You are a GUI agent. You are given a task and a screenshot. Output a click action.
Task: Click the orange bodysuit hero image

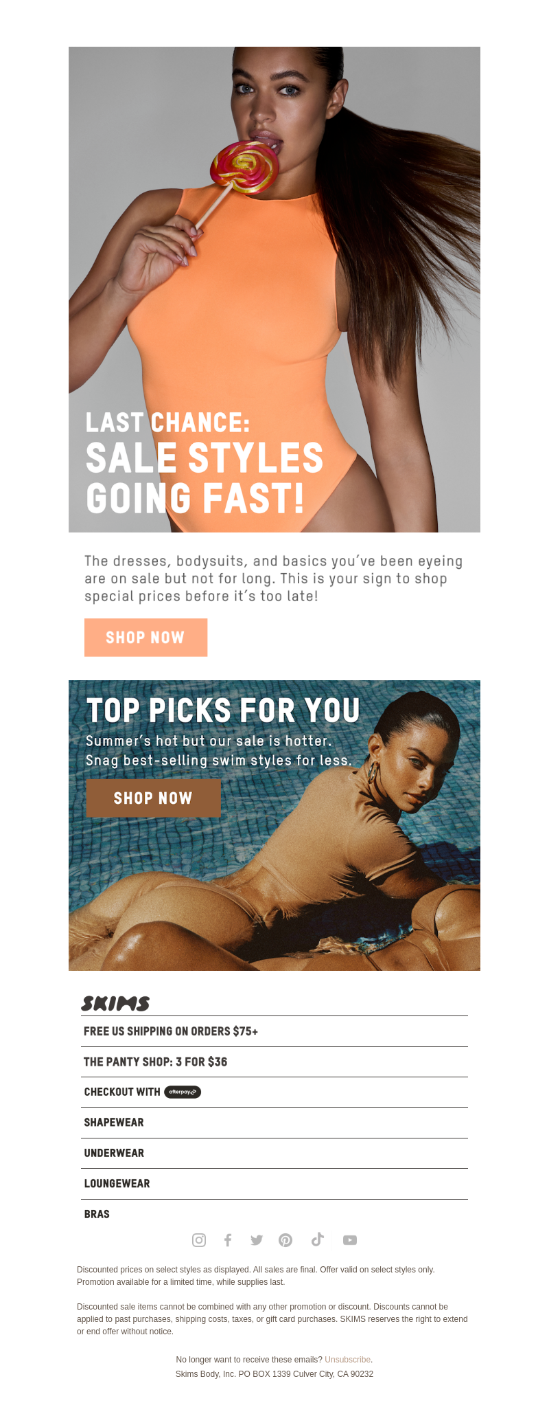[x=274, y=289]
